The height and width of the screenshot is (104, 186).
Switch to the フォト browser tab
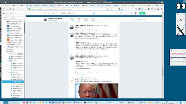[125, 5]
